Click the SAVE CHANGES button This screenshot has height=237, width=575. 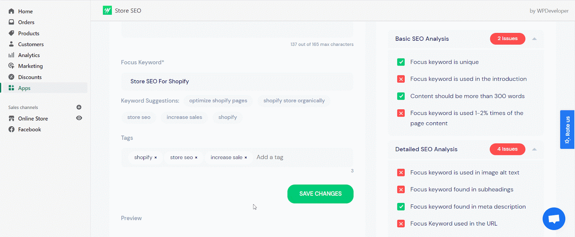point(320,194)
